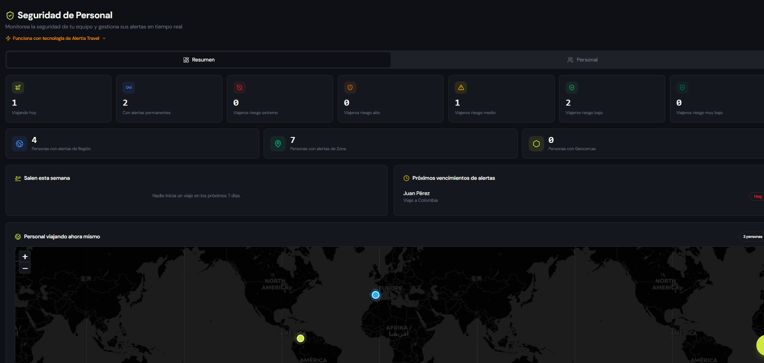This screenshot has width=764, height=363.
Task: Zoom out the map with the minus button
Action: 25,268
